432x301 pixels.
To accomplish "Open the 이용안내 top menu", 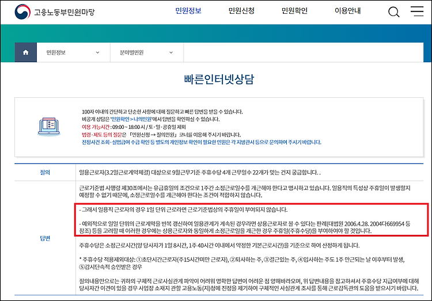I will [347, 11].
